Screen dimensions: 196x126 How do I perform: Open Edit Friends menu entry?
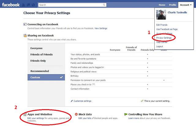tap(162, 25)
